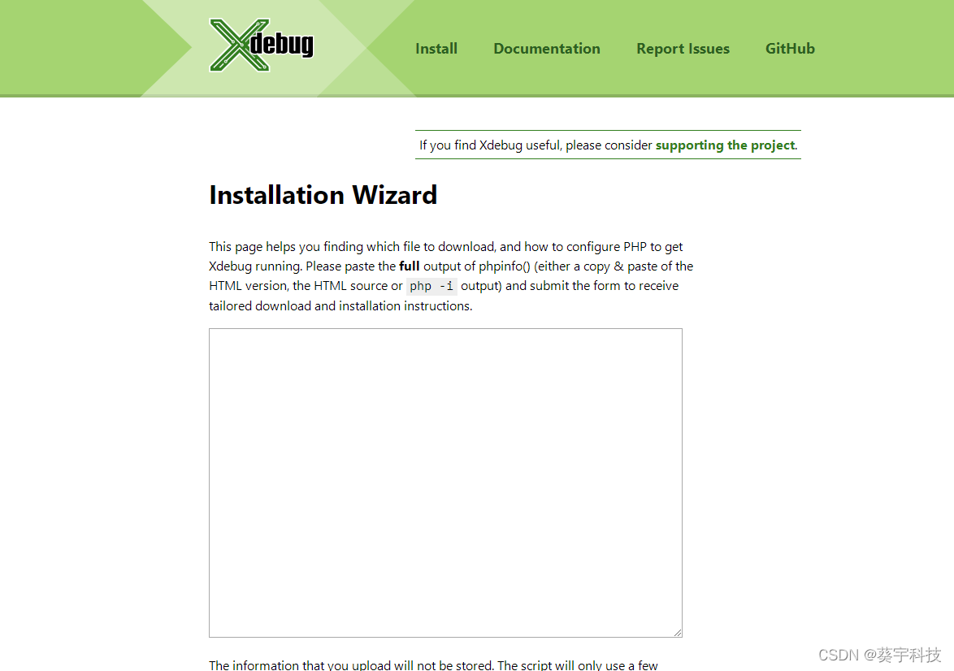Image resolution: width=954 pixels, height=671 pixels.
Task: Focus the phpinfo output text area
Action: pos(445,483)
